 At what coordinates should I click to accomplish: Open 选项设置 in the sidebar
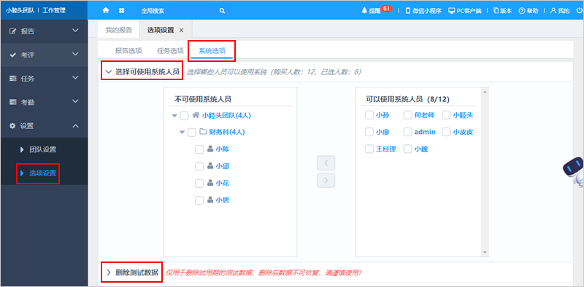pos(43,173)
